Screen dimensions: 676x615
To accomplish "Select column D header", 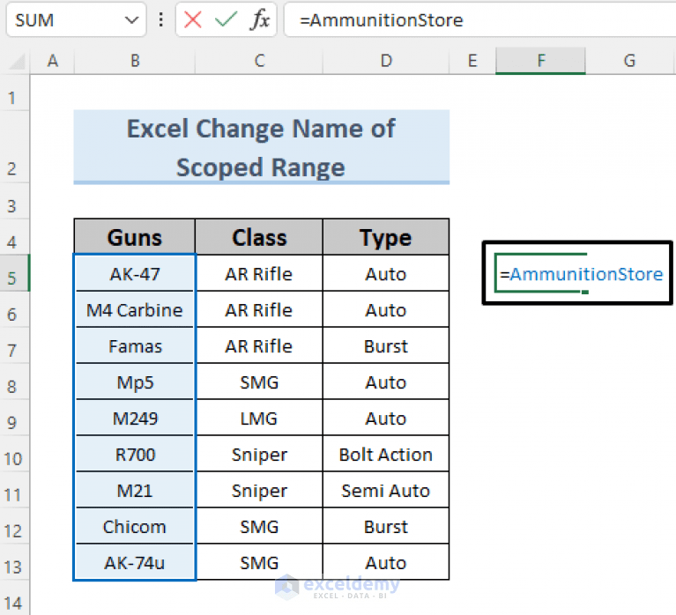I will (386, 61).
